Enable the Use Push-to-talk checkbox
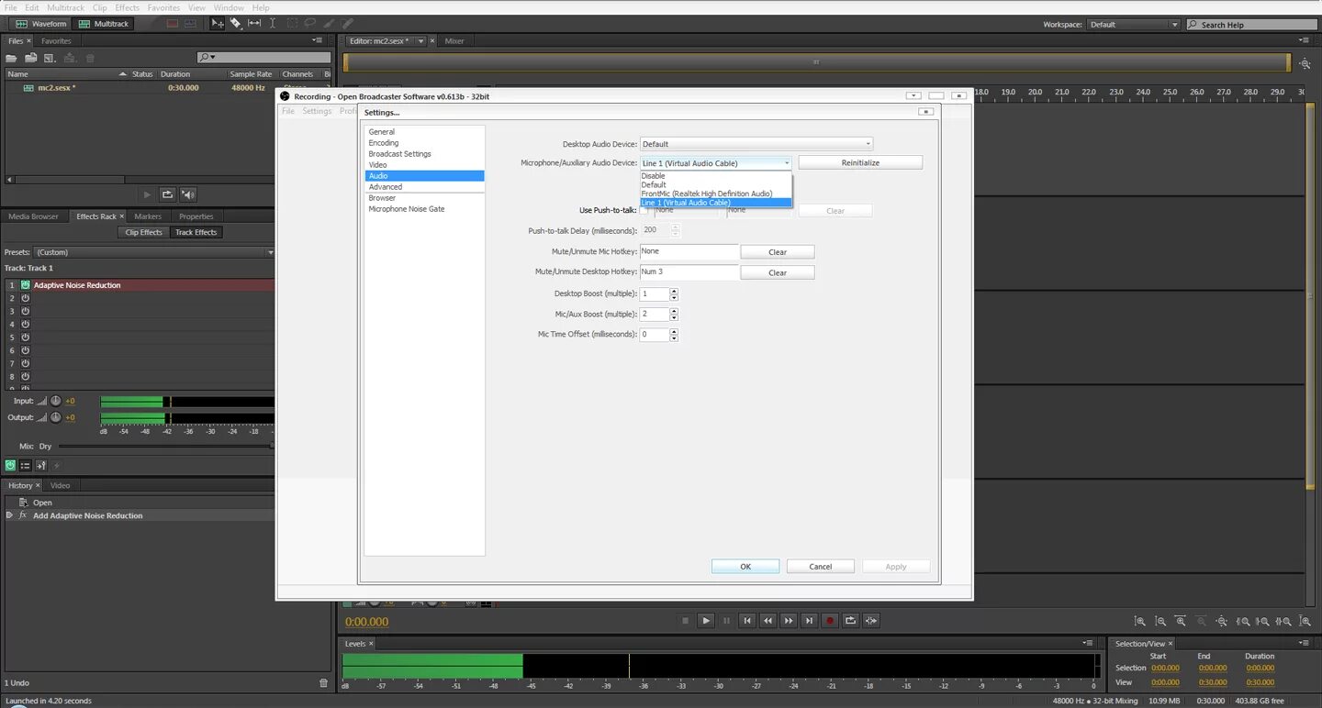The image size is (1322, 708). point(644,210)
